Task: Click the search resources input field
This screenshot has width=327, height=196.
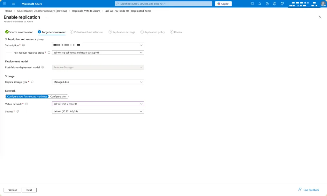Action: point(163,4)
